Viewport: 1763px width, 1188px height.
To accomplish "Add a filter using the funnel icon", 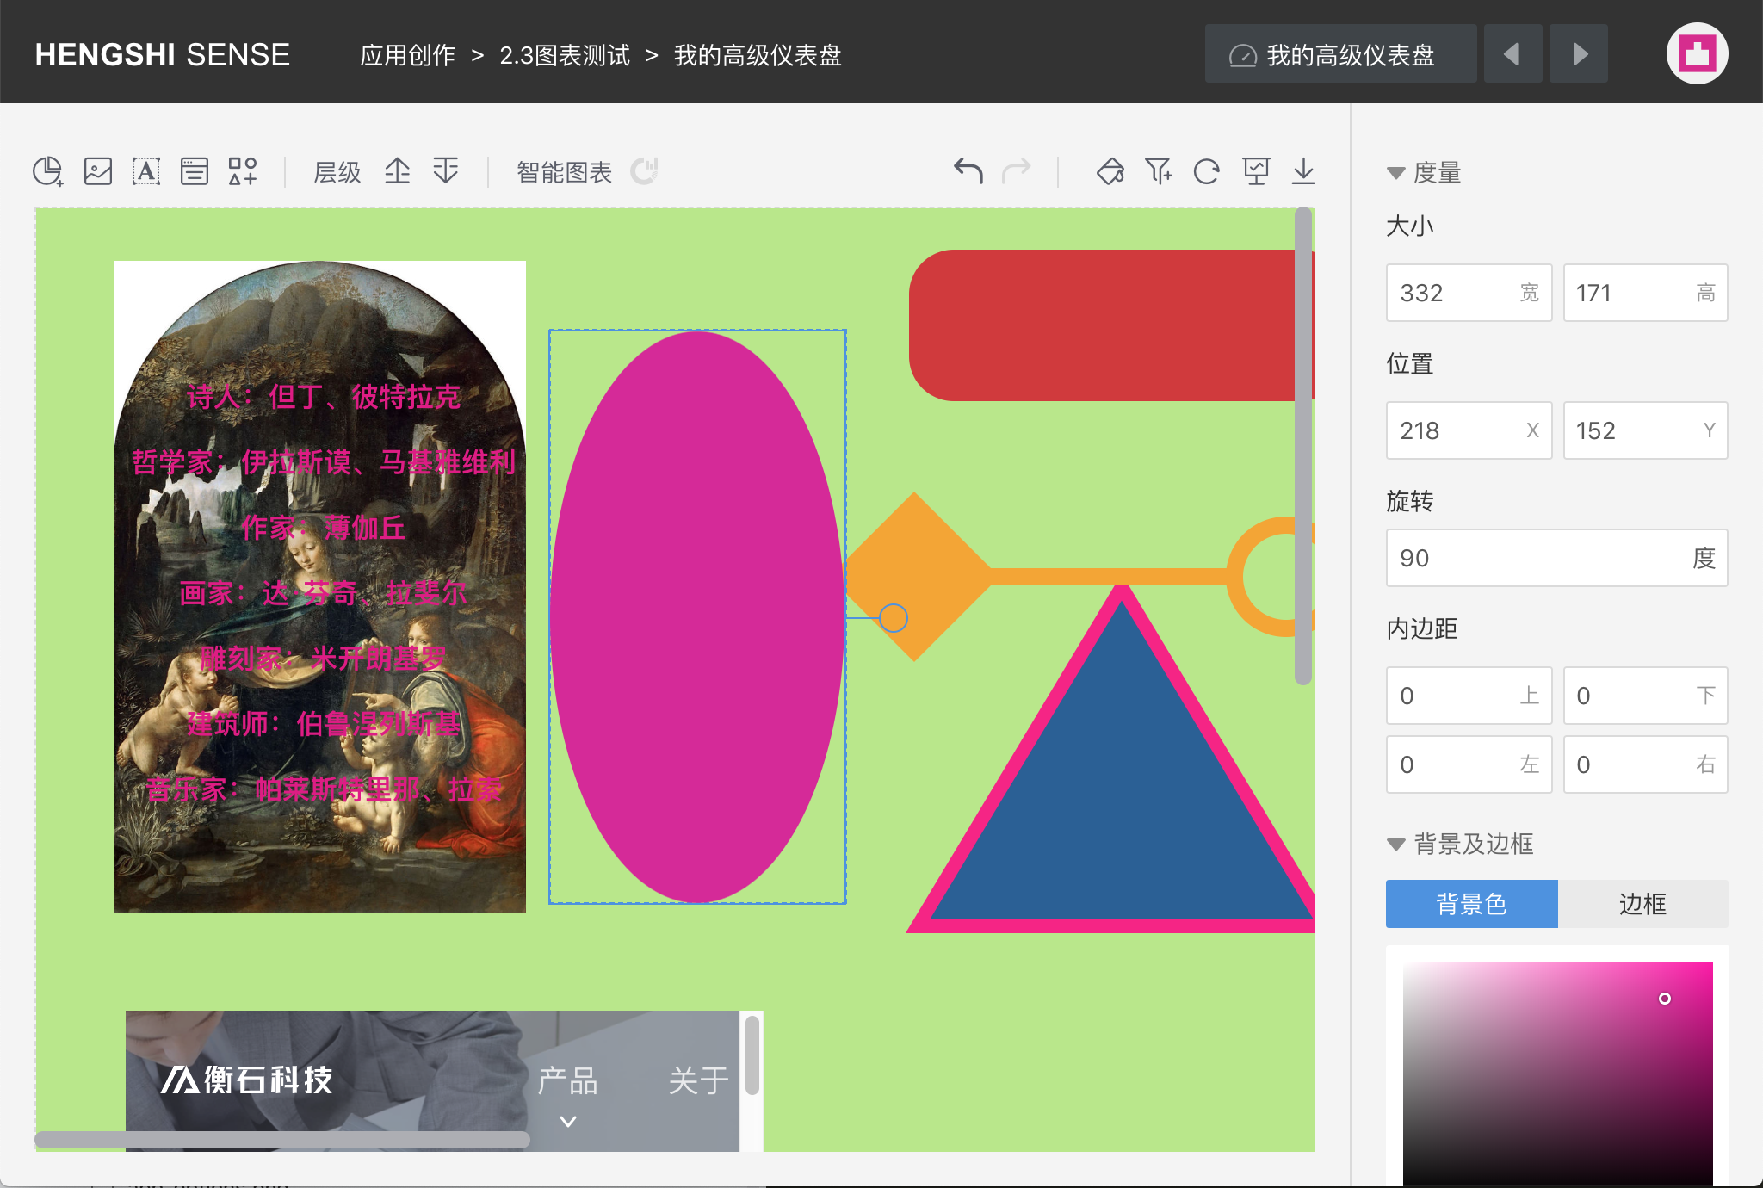I will (1159, 171).
